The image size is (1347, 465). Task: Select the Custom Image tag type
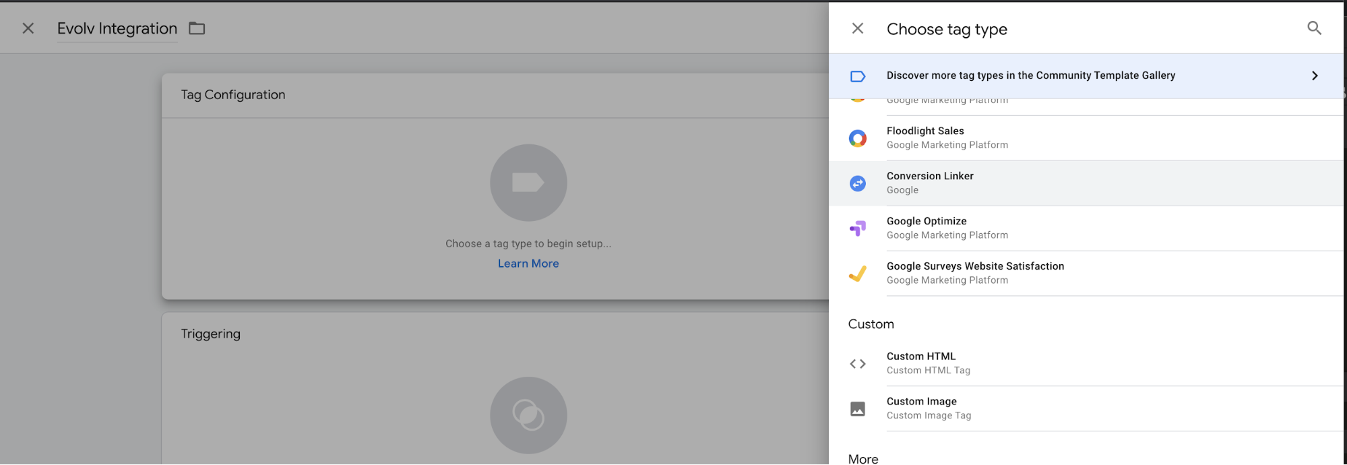(1086, 409)
